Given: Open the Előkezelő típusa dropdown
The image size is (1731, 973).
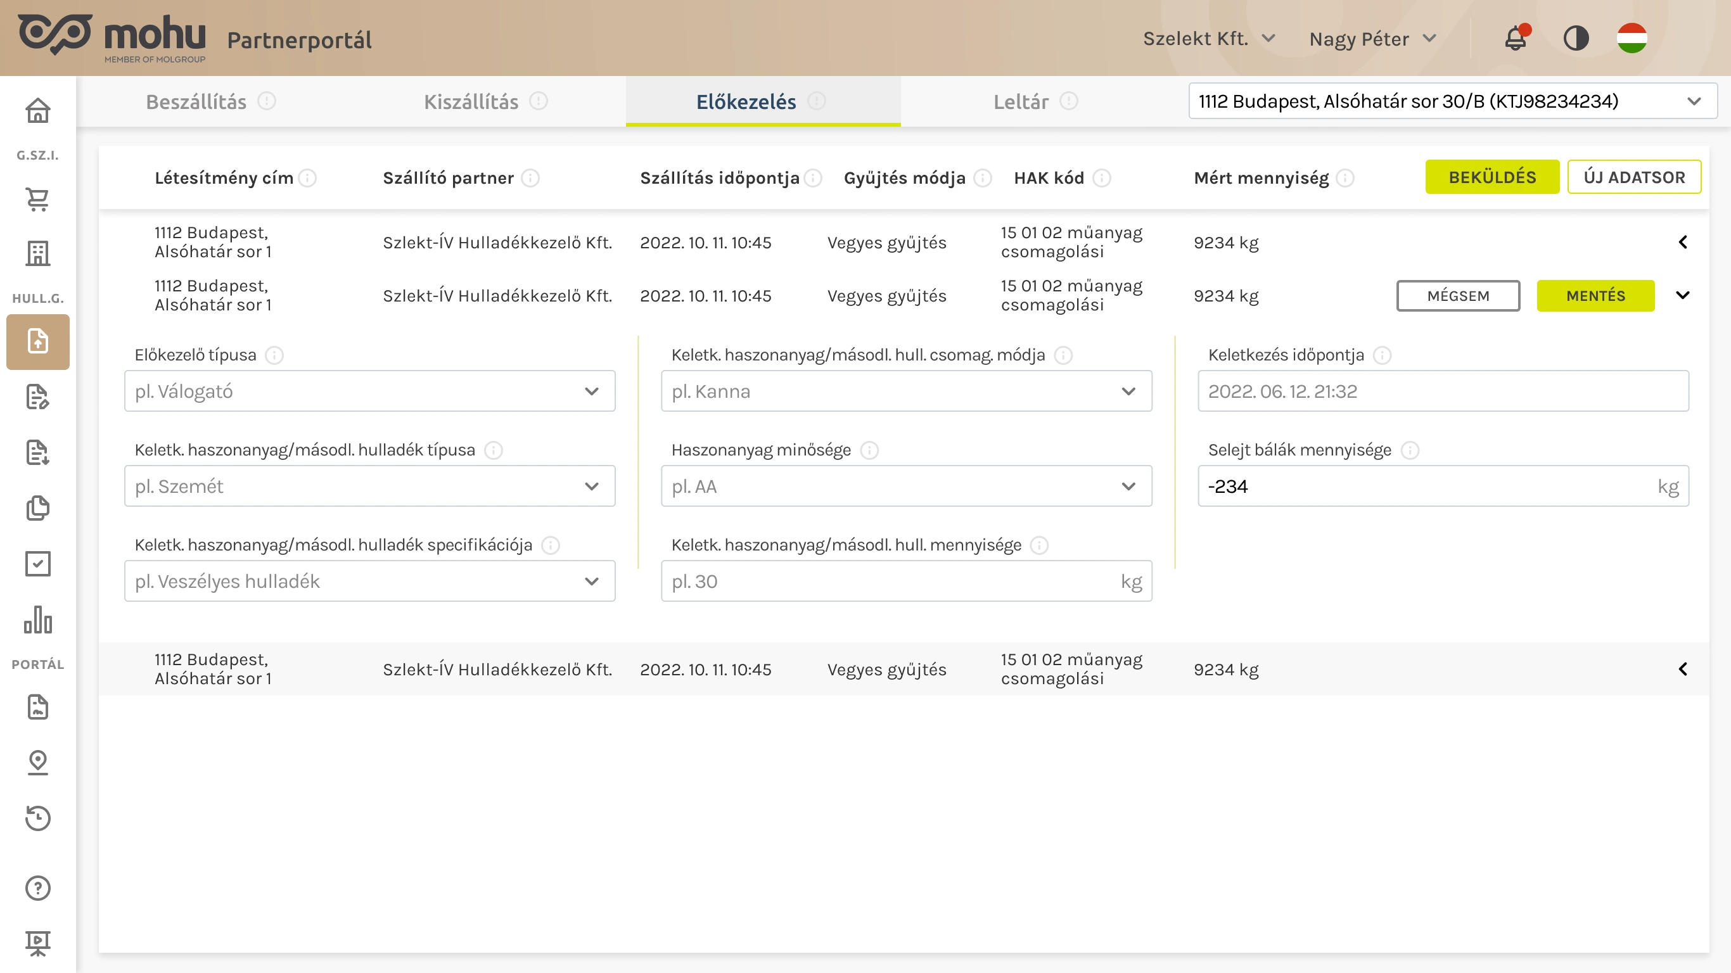Looking at the screenshot, I should [x=369, y=391].
